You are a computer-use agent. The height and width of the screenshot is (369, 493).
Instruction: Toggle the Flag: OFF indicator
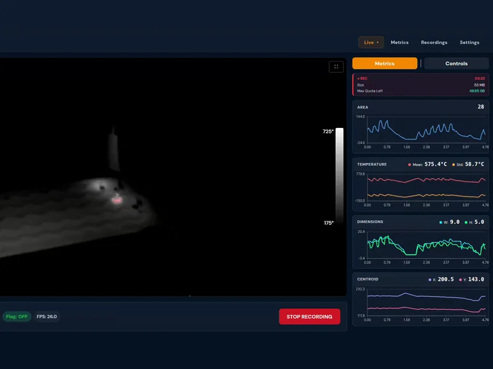pos(17,317)
